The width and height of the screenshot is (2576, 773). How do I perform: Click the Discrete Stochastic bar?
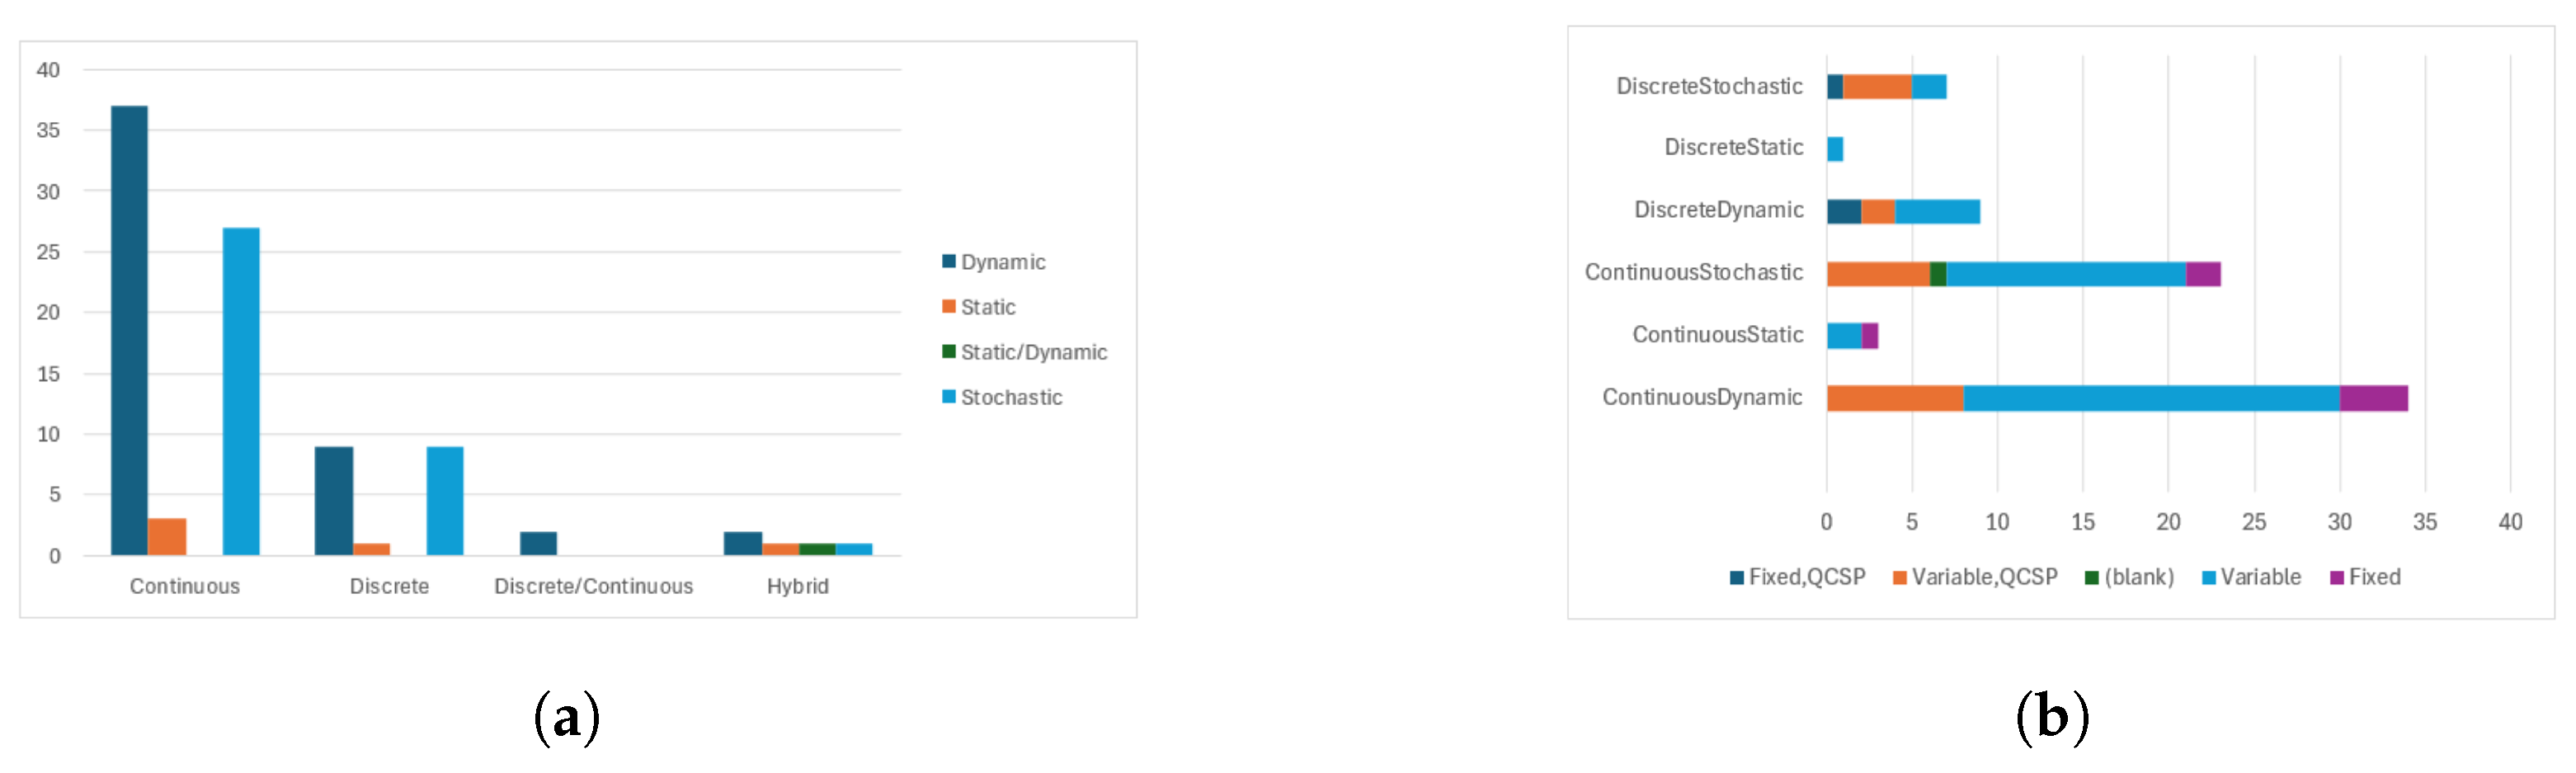tap(445, 501)
